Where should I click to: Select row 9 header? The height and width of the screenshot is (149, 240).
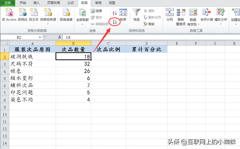click(5, 107)
